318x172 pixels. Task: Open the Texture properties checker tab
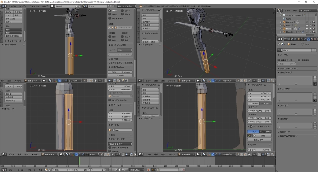pos(315,39)
